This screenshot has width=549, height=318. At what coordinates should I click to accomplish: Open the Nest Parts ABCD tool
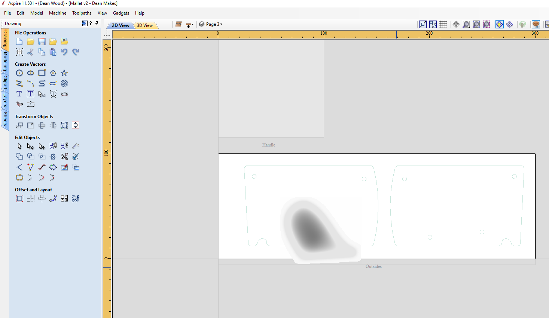[64, 198]
